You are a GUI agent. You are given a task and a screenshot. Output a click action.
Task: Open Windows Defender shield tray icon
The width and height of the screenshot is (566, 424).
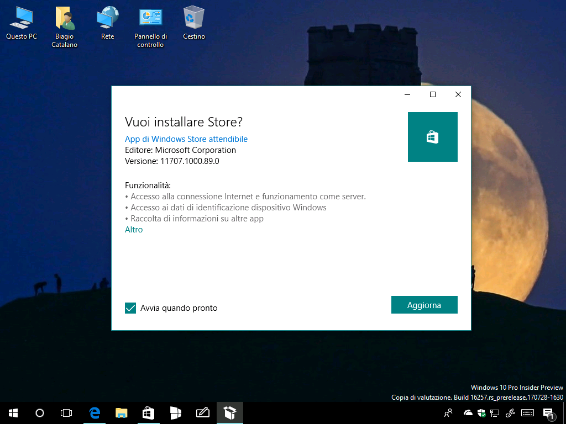(481, 413)
